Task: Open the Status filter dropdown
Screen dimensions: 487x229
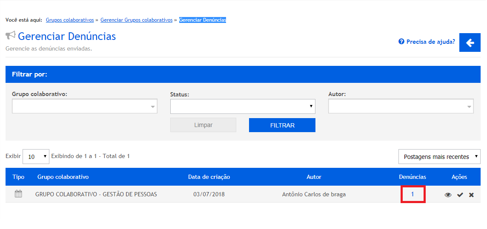Action: (x=243, y=107)
